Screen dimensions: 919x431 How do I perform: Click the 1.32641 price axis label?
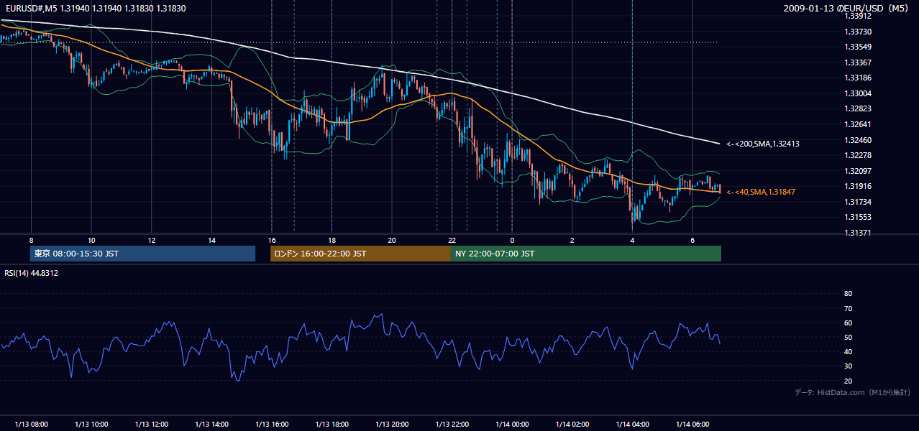point(858,124)
